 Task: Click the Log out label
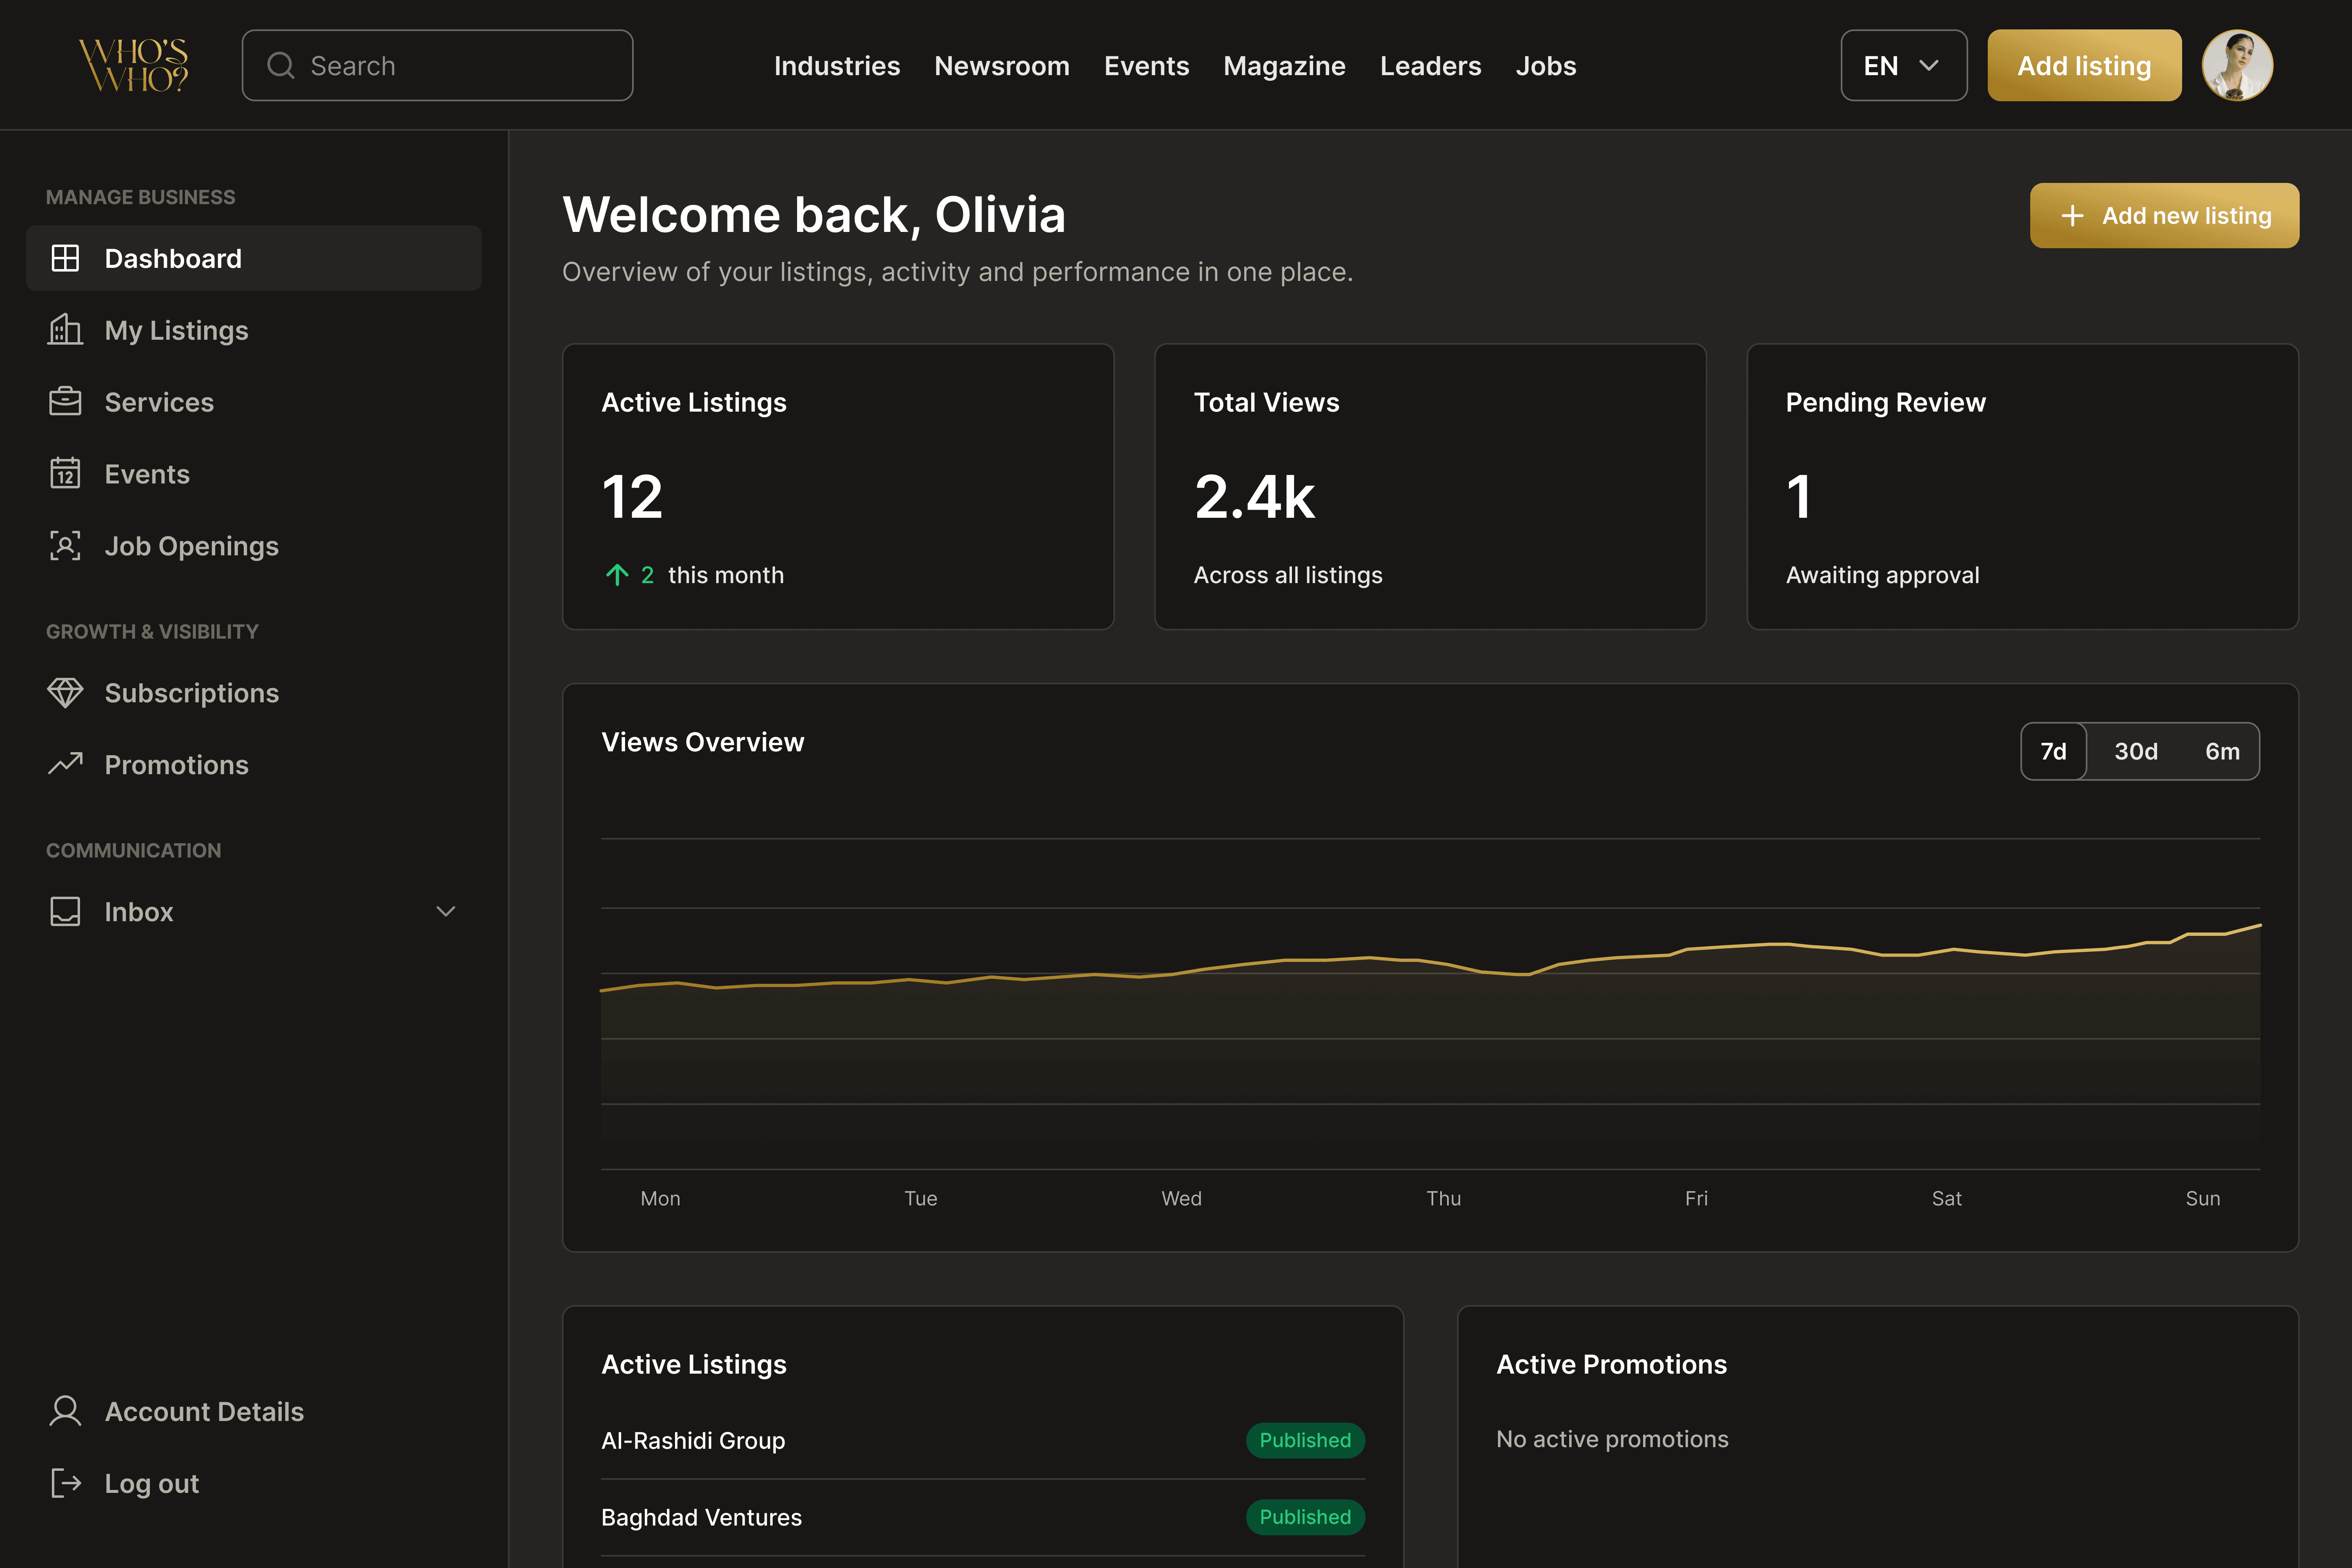click(152, 1483)
